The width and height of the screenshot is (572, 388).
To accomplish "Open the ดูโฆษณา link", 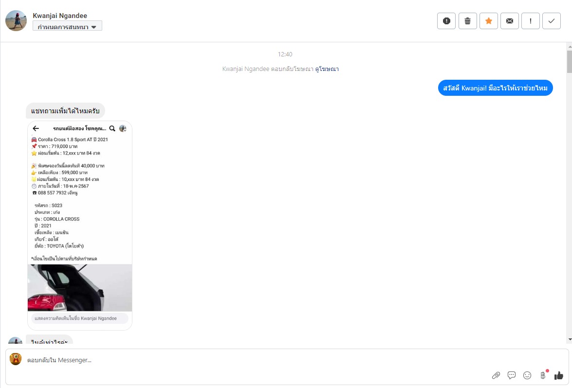I will coord(327,69).
